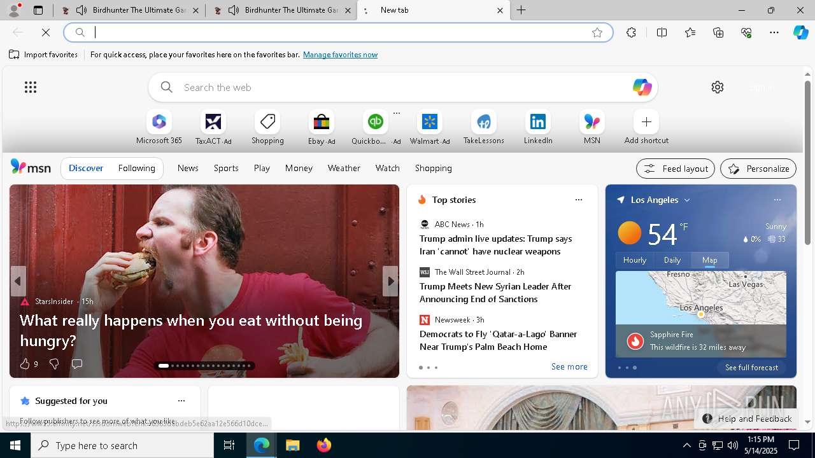Open page settings gear
The height and width of the screenshot is (458, 815).
[x=718, y=87]
